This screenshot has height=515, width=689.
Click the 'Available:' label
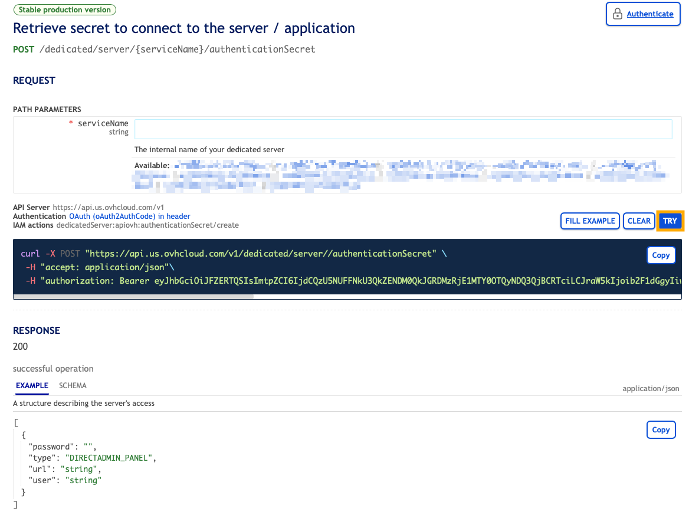(152, 166)
